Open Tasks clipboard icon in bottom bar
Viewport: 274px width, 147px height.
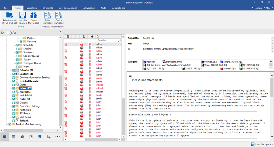31,137
